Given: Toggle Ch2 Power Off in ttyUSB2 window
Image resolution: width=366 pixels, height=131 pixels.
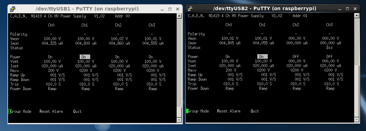Looking at the screenshot, I should [x=296, y=57].
